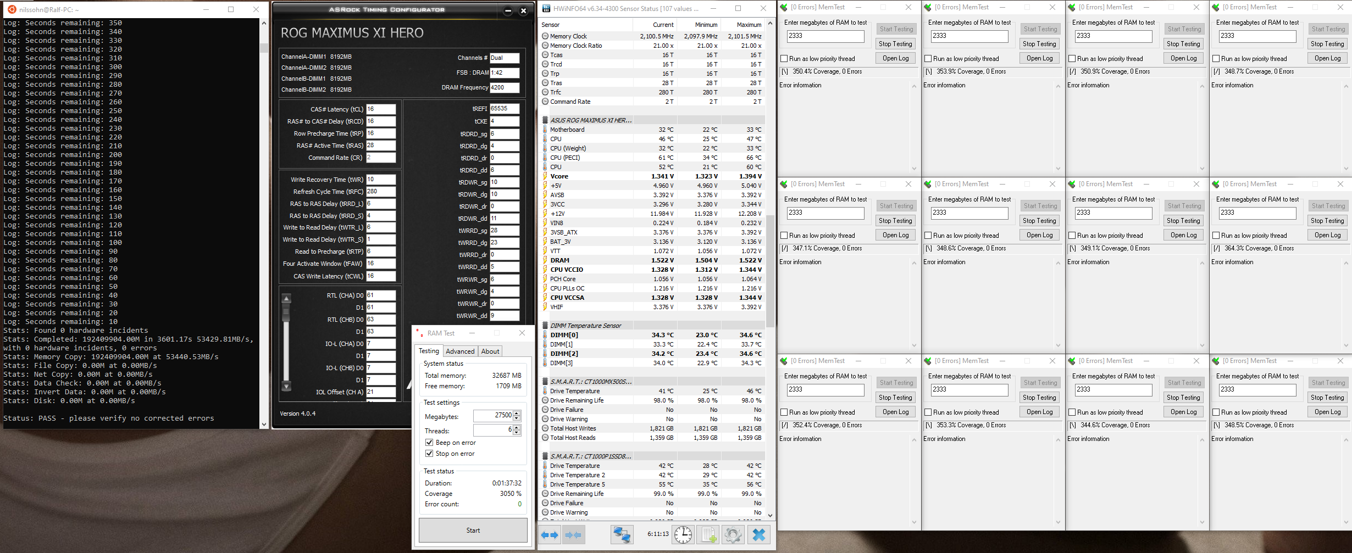Screen dimensions: 1352x553
Task: Decrease Threads with the down stepper arrow
Action: point(517,433)
